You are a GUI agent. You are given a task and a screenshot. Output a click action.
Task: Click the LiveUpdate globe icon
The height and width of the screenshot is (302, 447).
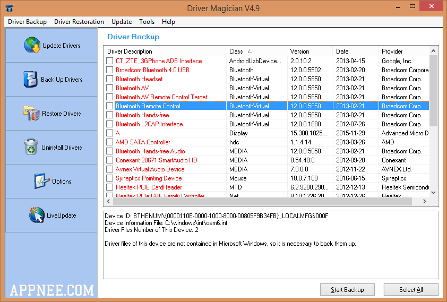[x=37, y=215]
